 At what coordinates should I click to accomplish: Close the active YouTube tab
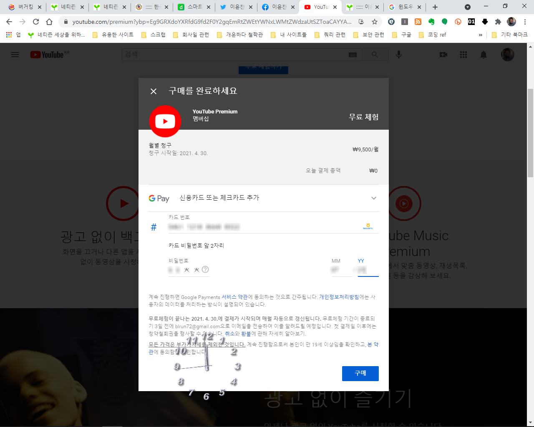coord(335,7)
